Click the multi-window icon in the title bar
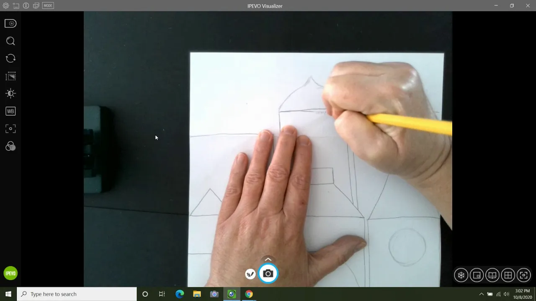 (x=36, y=6)
